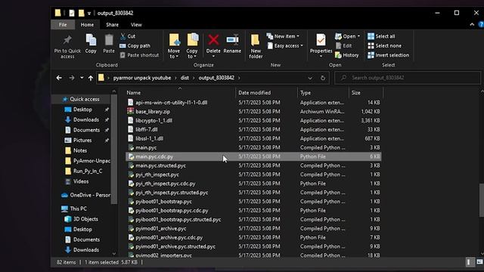The image size is (484, 272).
Task: Click 'pyarmor unpack youtube' breadcrumb
Action: [x=142, y=78]
